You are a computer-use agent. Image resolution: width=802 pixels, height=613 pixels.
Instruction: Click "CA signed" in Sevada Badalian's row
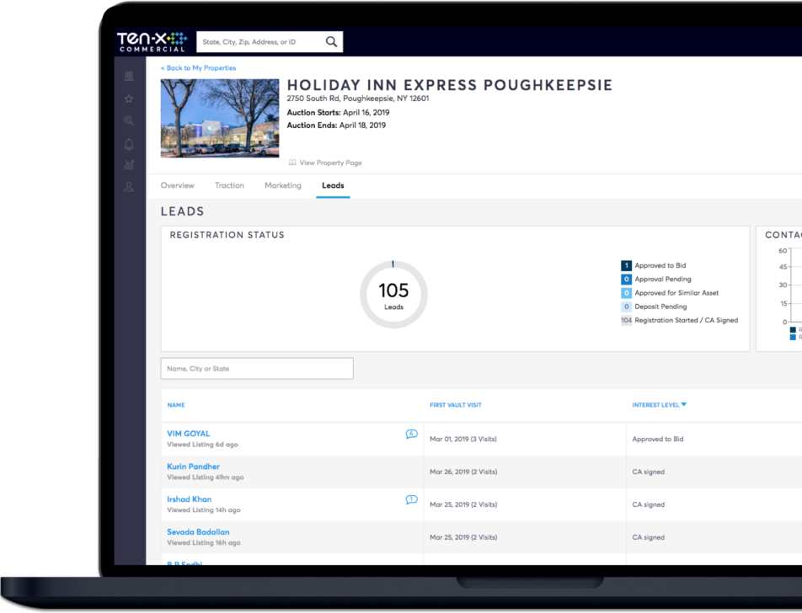tap(649, 537)
